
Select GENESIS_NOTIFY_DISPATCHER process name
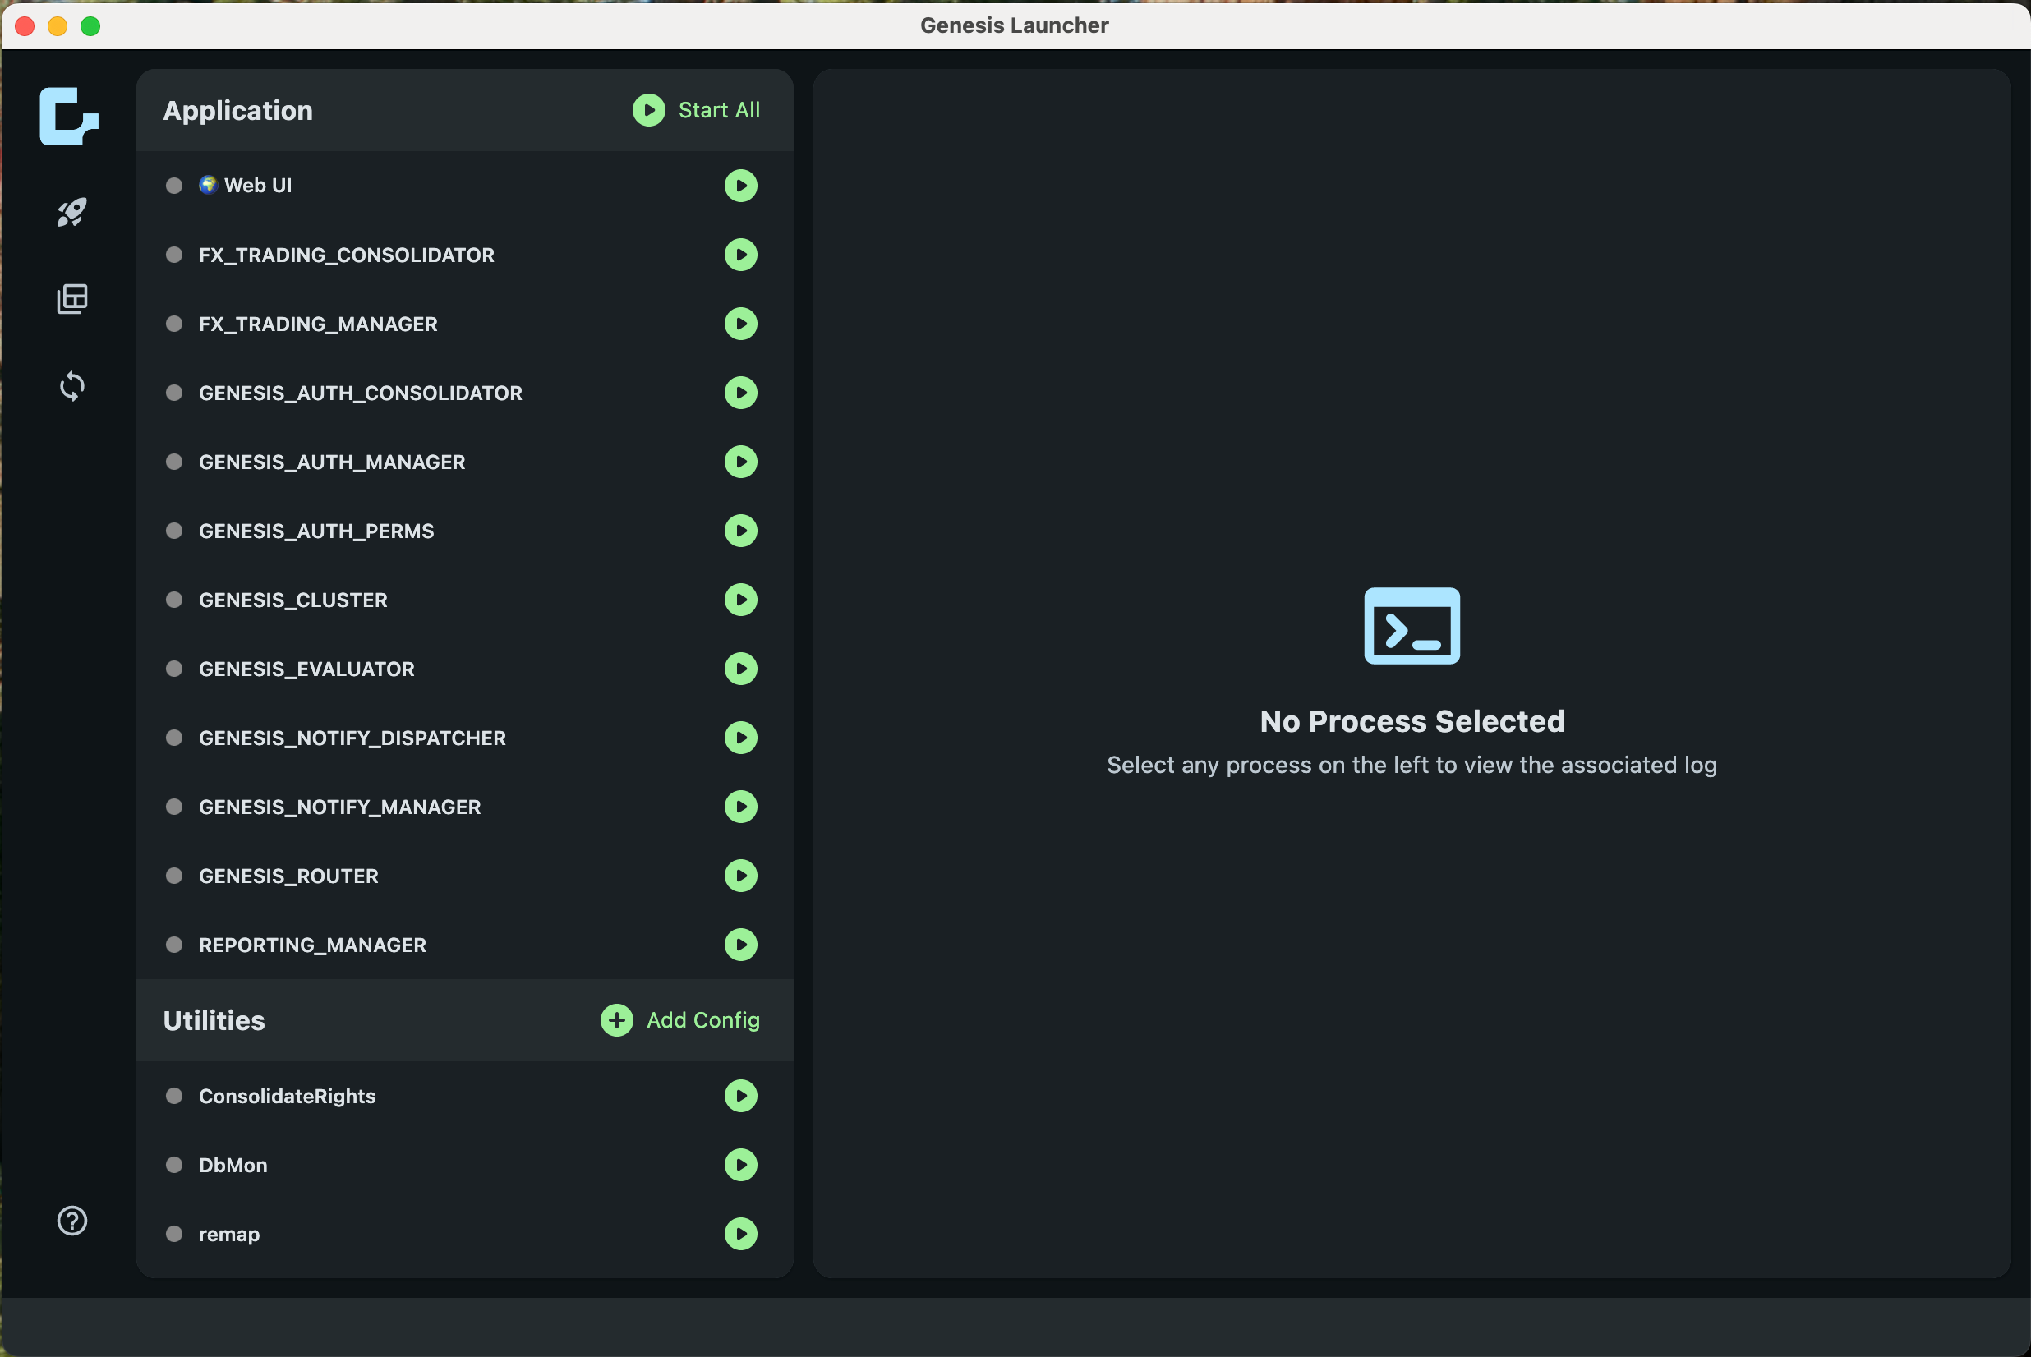[353, 738]
